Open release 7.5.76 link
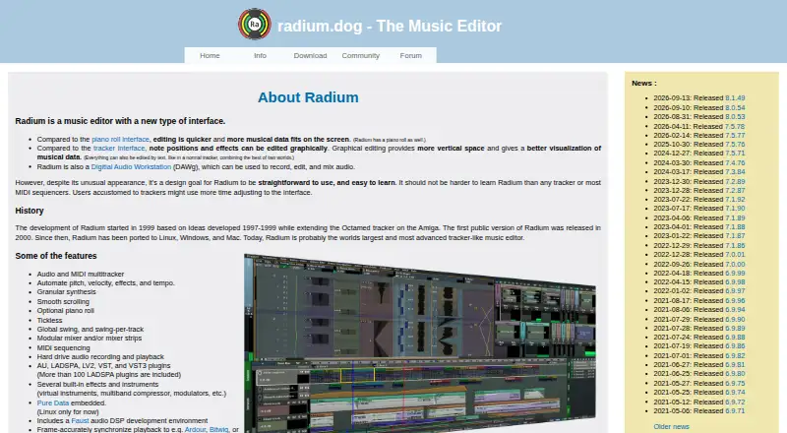 pos(735,144)
